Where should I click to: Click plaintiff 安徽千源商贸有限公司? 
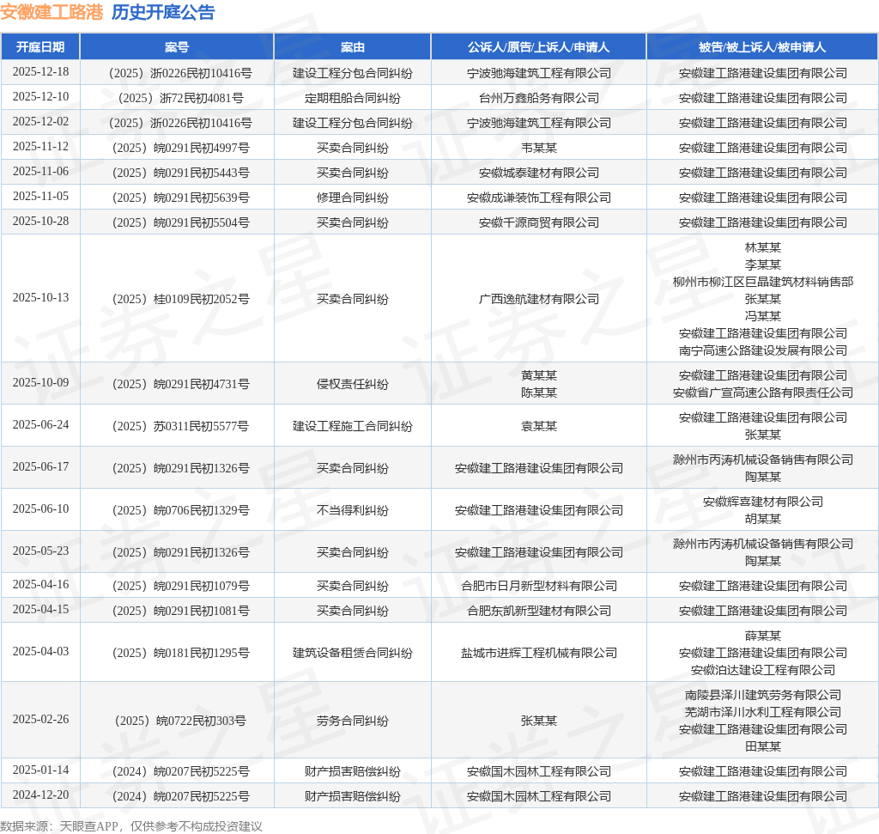pyautogui.click(x=539, y=222)
